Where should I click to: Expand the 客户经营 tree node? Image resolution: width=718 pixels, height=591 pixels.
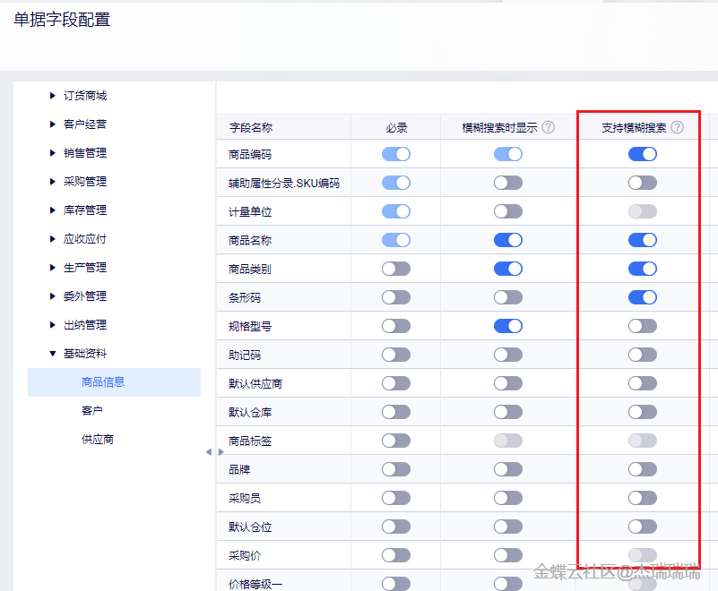click(52, 124)
